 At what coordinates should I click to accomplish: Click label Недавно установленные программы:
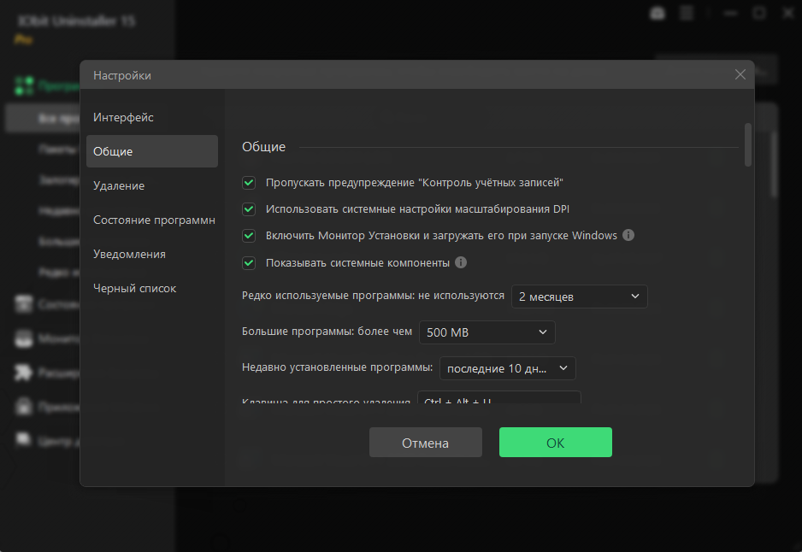click(337, 367)
